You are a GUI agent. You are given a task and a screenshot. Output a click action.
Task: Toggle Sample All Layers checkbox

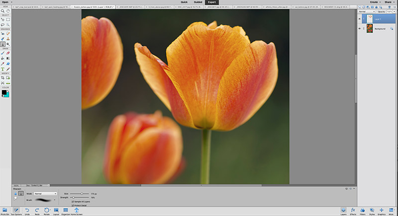click(x=73, y=202)
